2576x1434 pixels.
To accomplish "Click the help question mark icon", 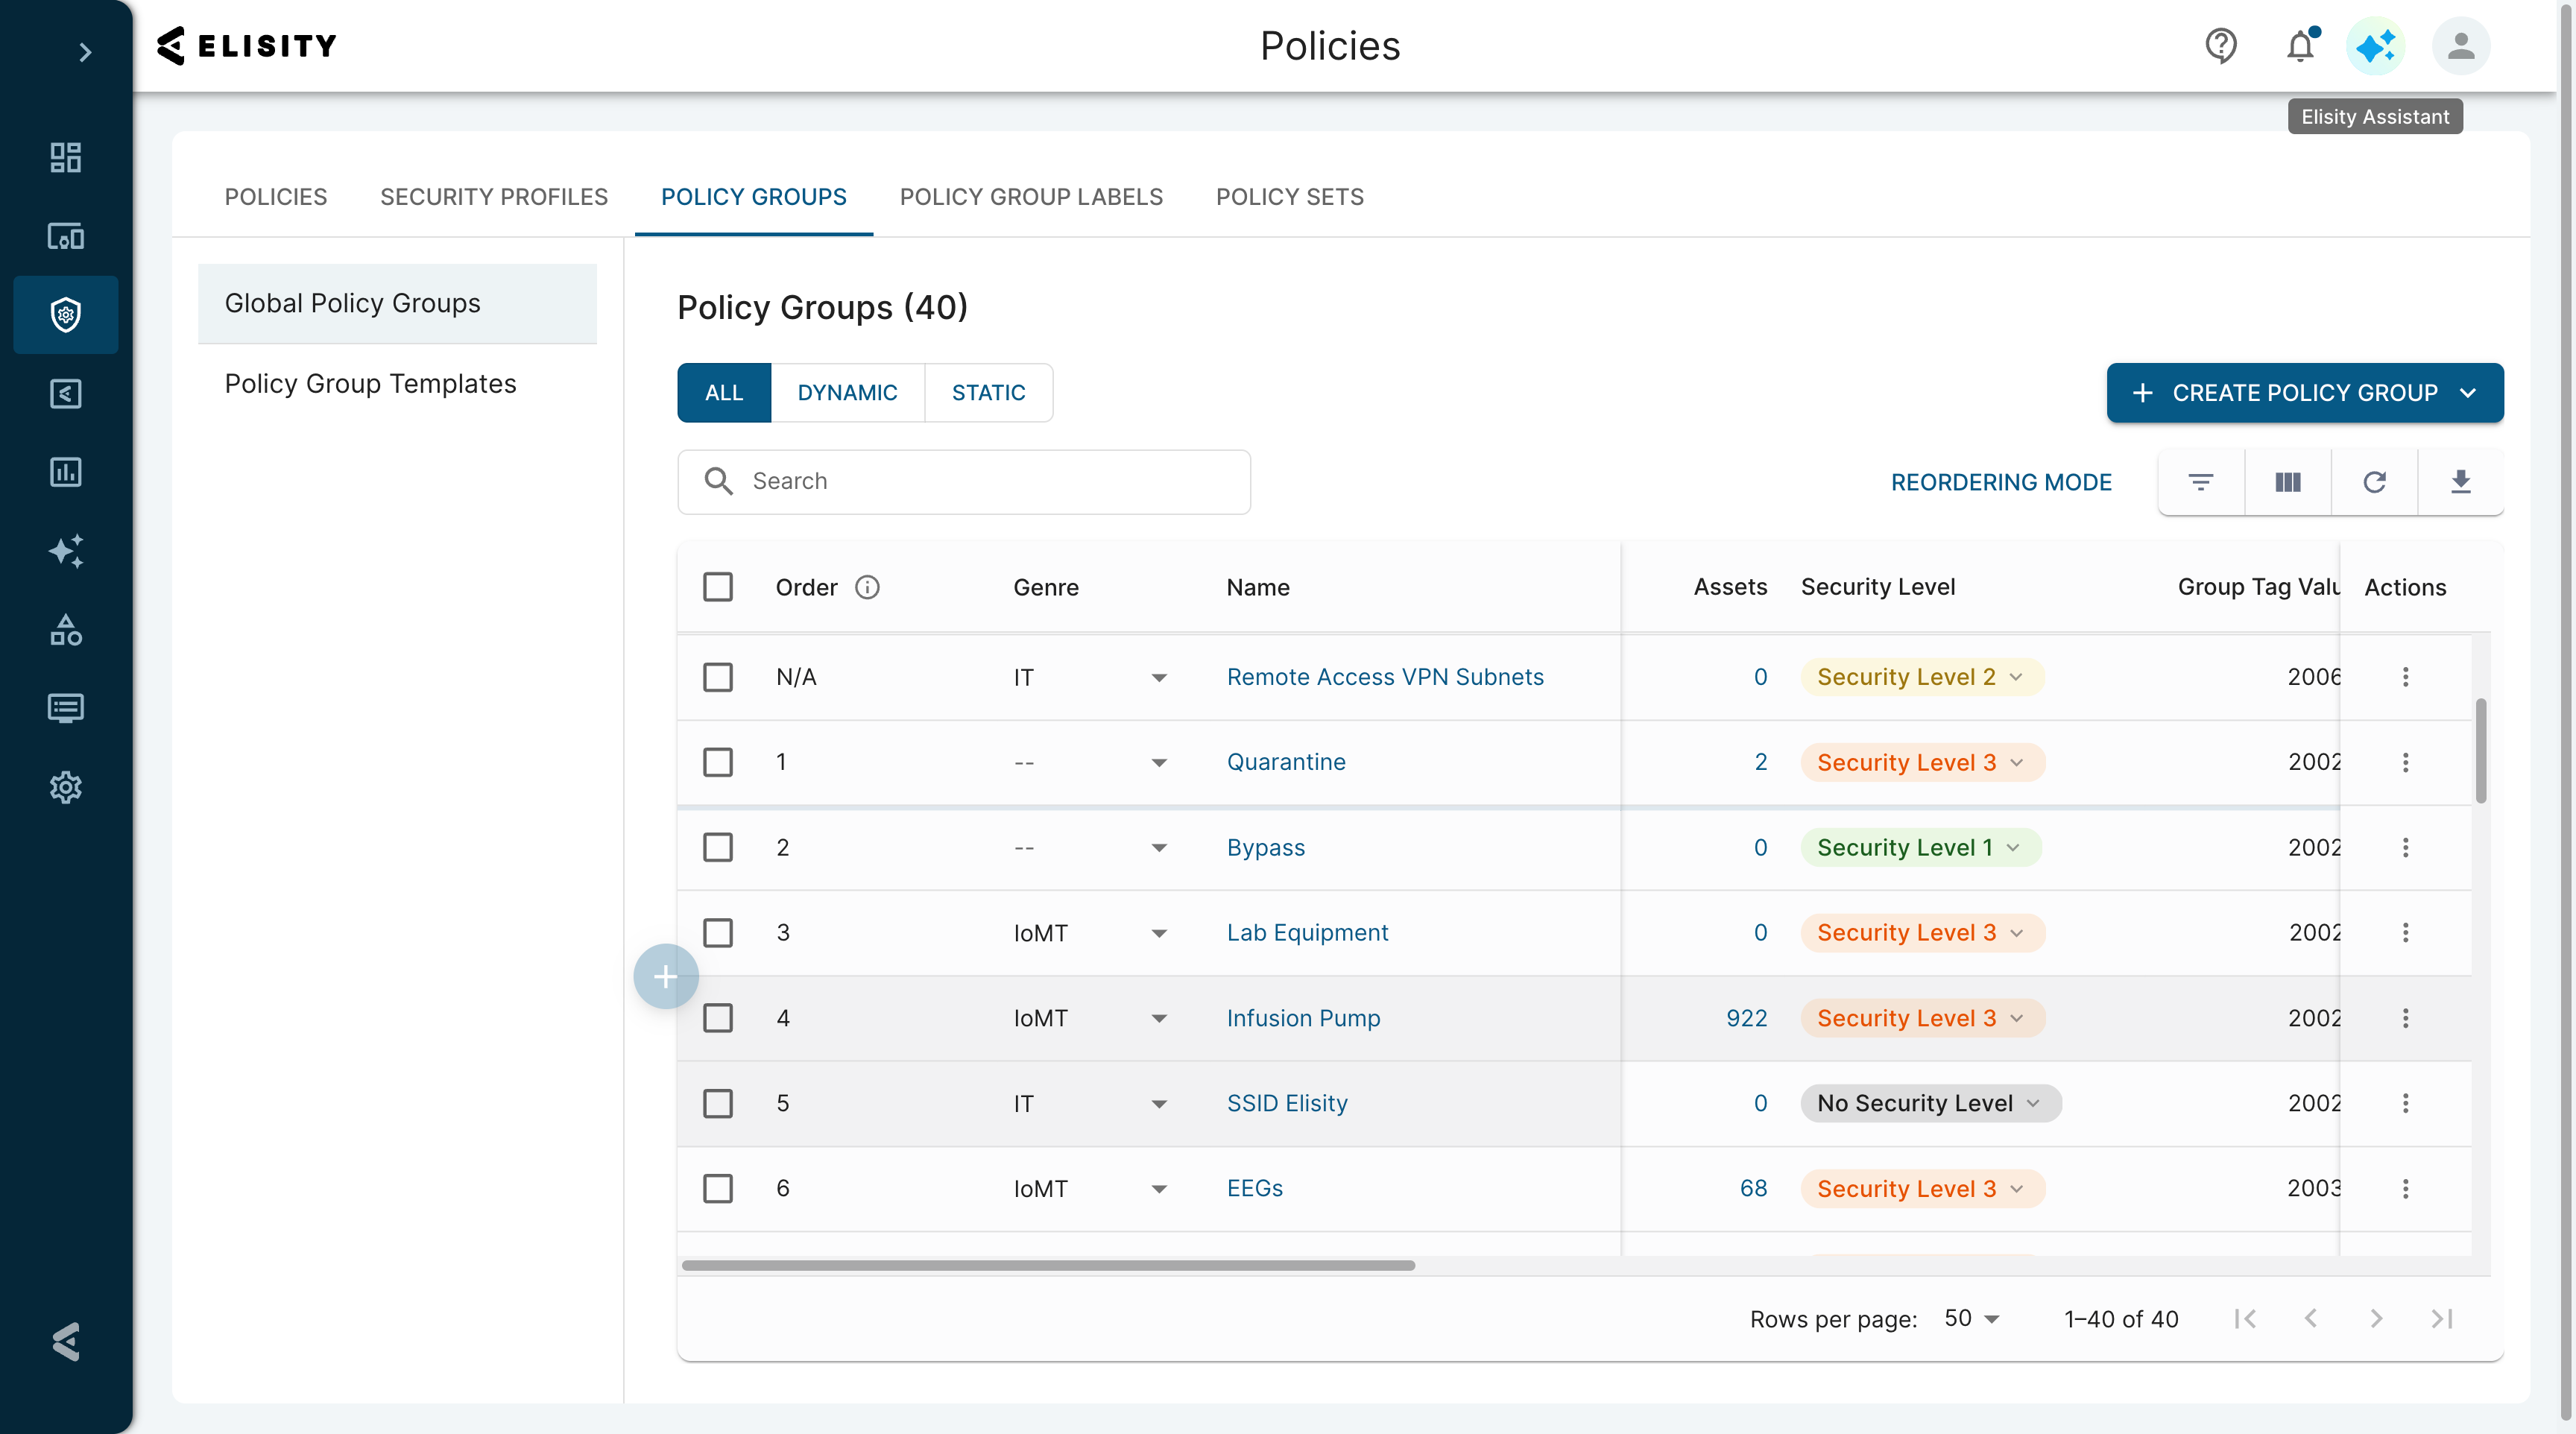I will 2221,46.
